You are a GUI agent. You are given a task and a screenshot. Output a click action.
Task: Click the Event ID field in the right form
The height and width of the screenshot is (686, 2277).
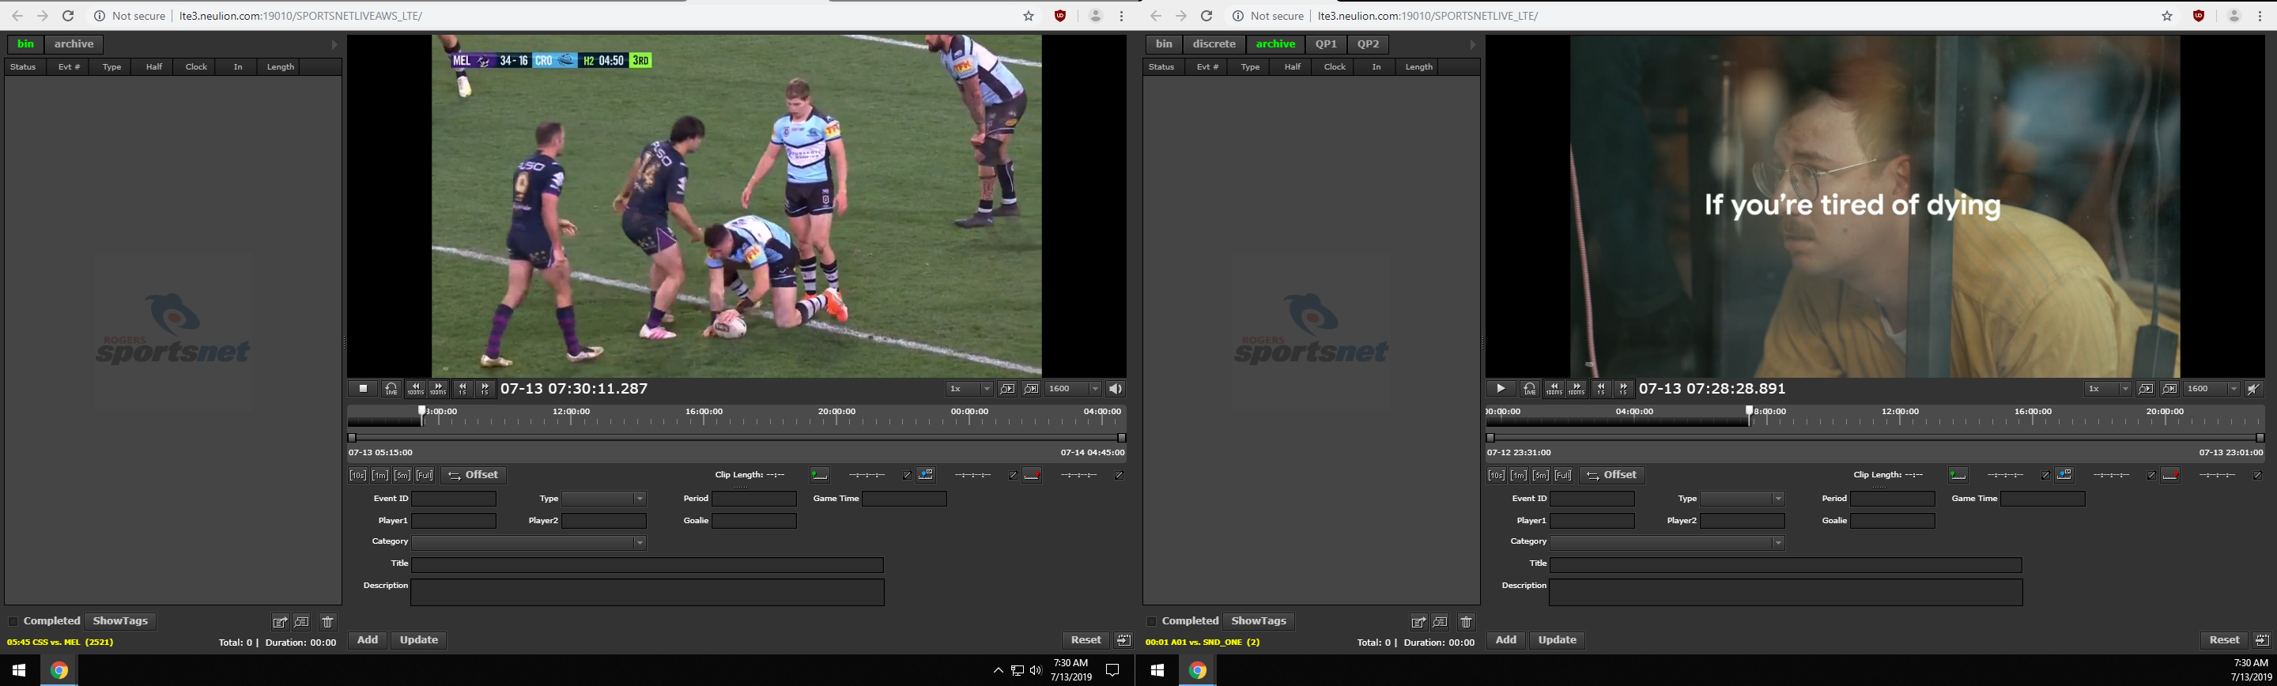[x=1592, y=499]
